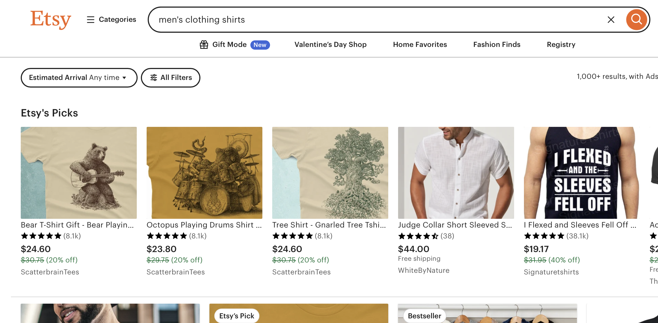Open the All Filters panel
This screenshot has width=658, height=323.
(x=176, y=78)
